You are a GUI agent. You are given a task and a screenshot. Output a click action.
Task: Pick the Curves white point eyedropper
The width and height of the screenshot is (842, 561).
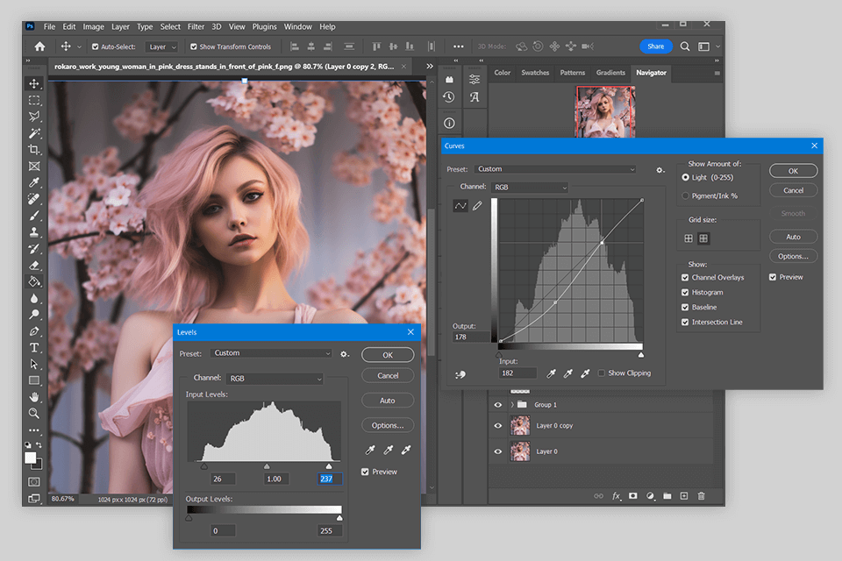pyautogui.click(x=585, y=373)
